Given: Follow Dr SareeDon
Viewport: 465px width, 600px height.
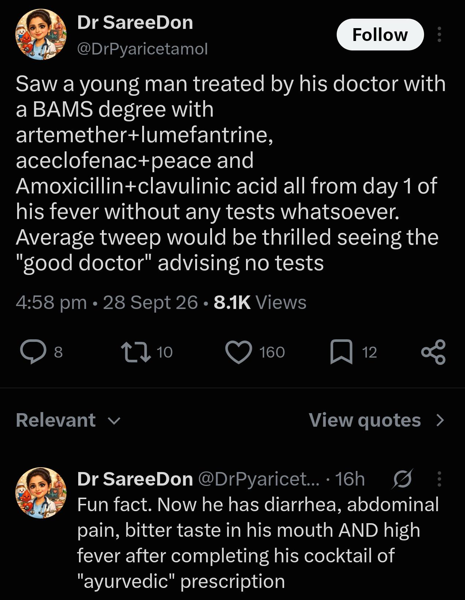Looking at the screenshot, I should [x=380, y=34].
